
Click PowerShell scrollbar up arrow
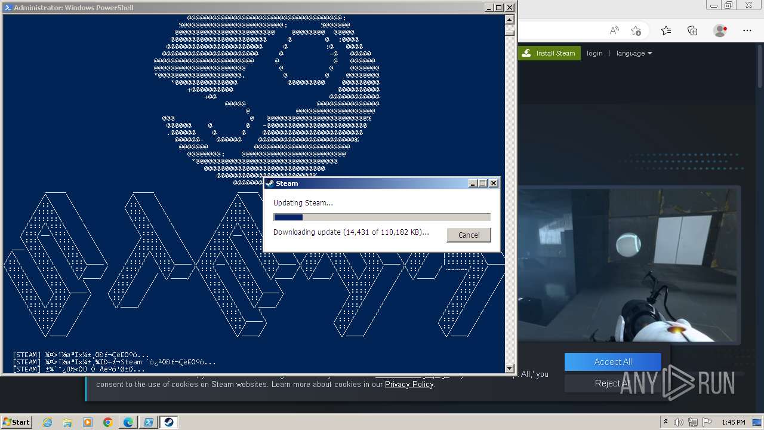510,19
